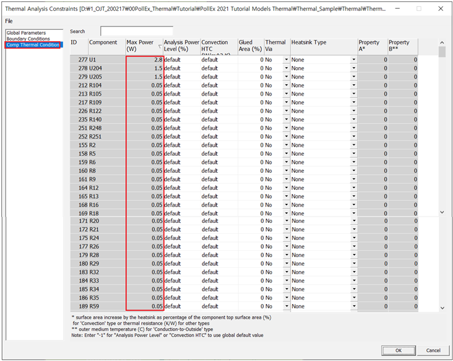Click the Cancel button
This screenshot has width=453, height=361.
tap(433, 350)
